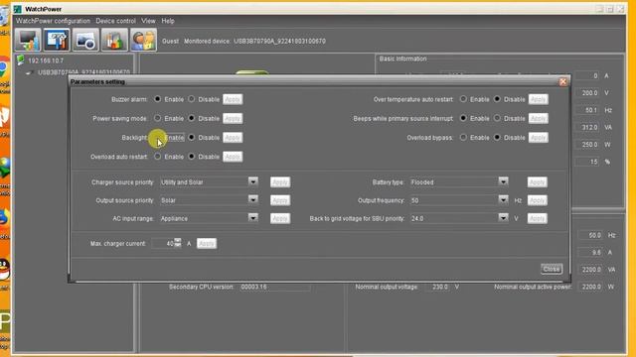Disable Buzzer alarm
Screen dimensions: 636x357
[x=192, y=99]
